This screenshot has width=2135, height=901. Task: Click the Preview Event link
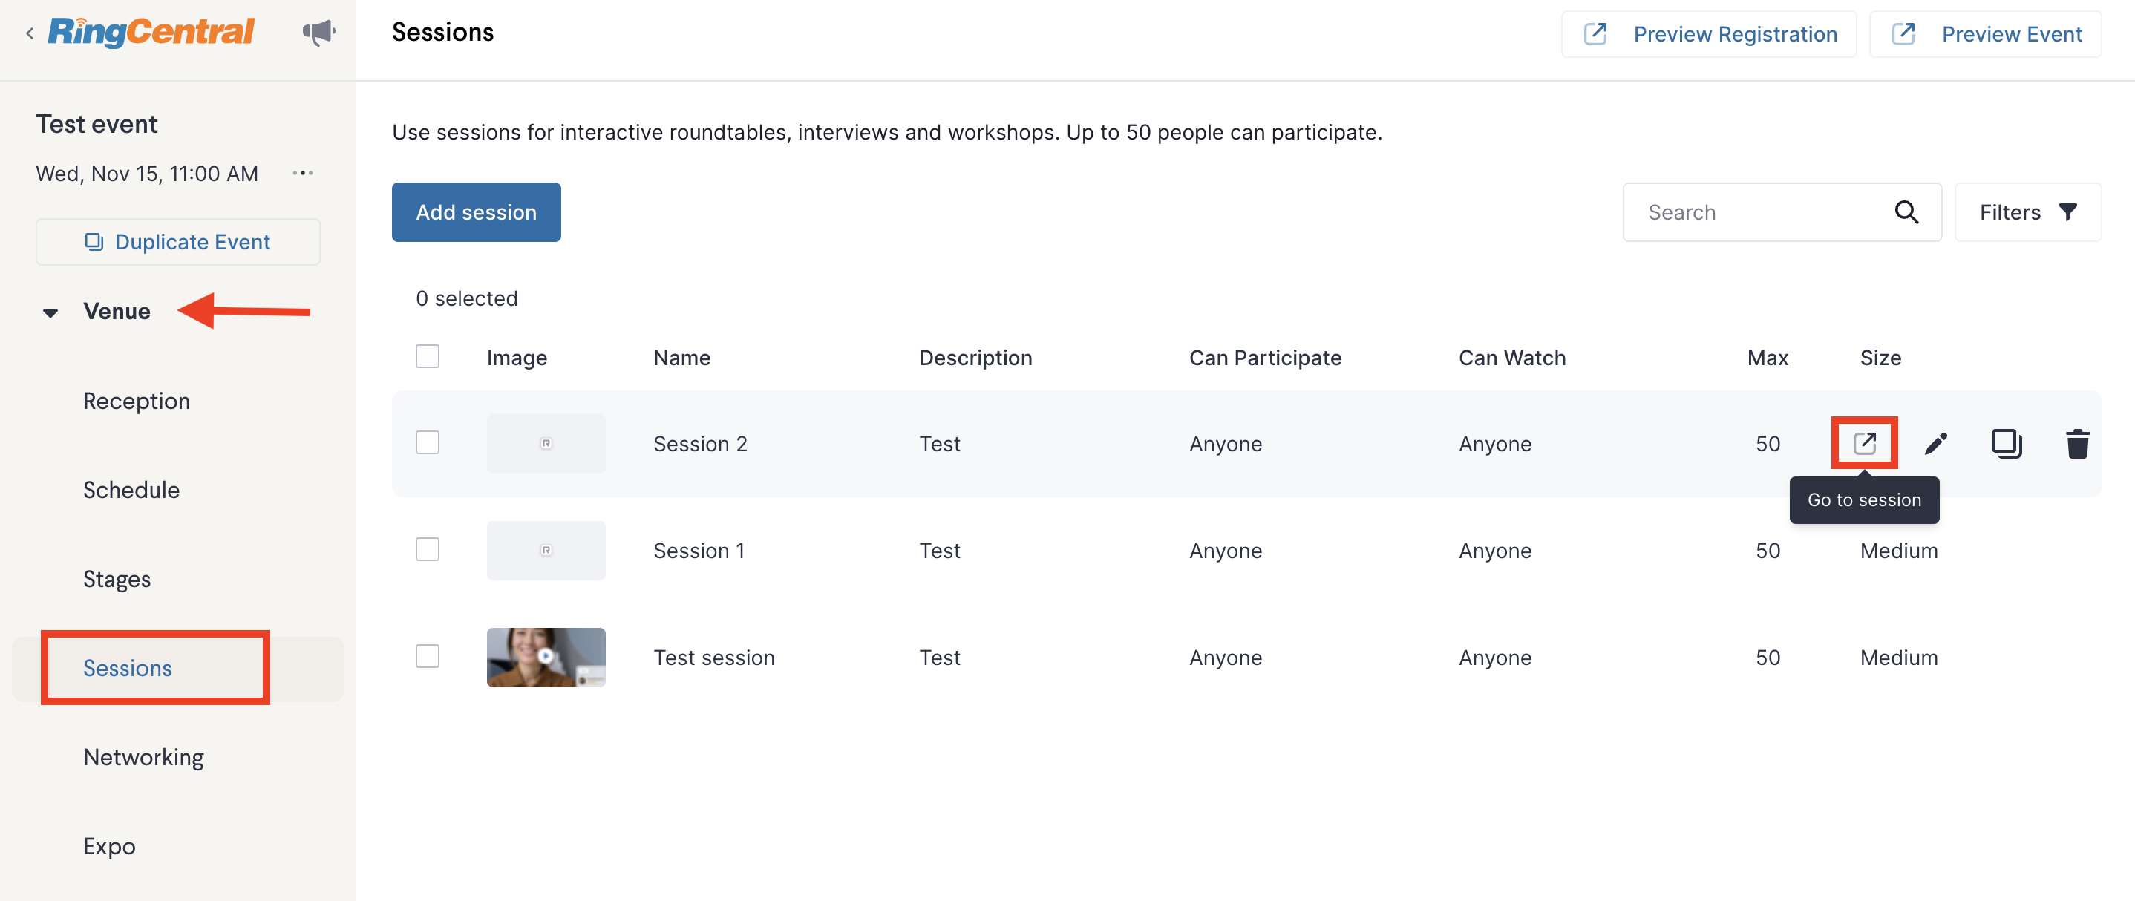(x=1985, y=34)
